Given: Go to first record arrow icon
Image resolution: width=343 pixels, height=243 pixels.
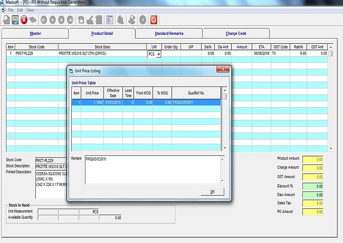Looking at the screenshot, I should pyautogui.click(x=44, y=20).
